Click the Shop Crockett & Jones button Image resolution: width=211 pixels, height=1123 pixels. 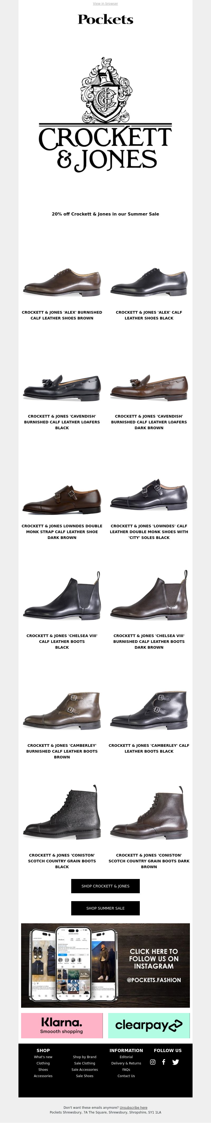point(105,886)
